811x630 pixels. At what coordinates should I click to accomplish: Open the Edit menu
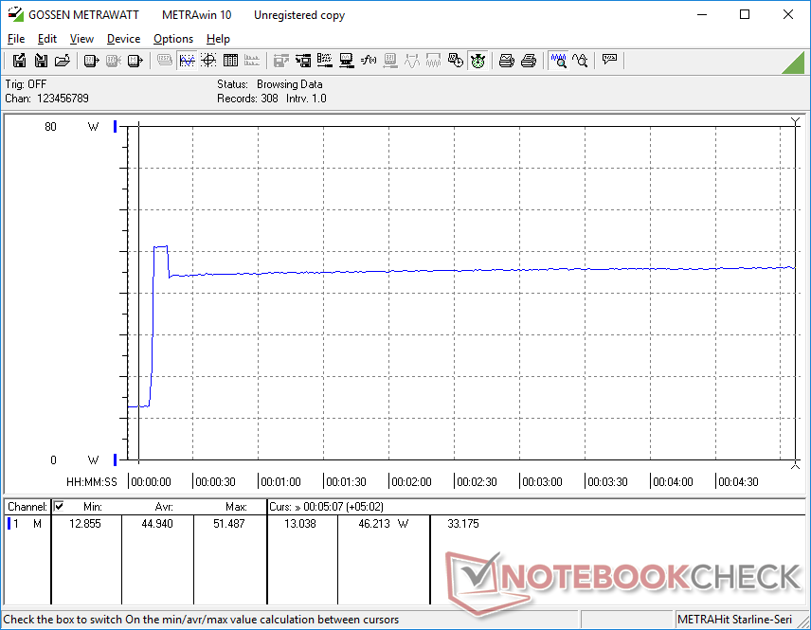coord(47,39)
